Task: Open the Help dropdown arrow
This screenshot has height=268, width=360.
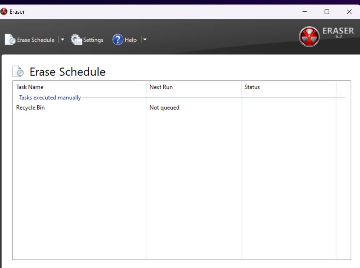Action: [145, 39]
